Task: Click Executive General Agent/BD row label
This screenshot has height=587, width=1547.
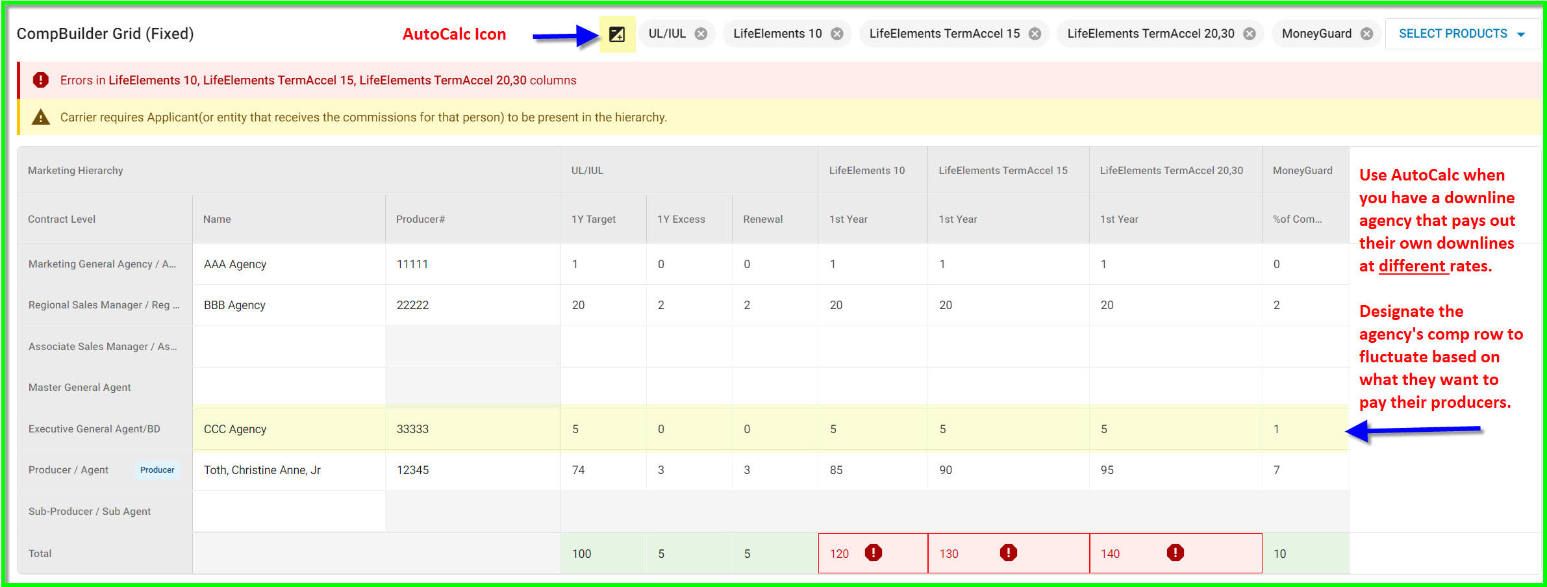Action: coord(94,429)
